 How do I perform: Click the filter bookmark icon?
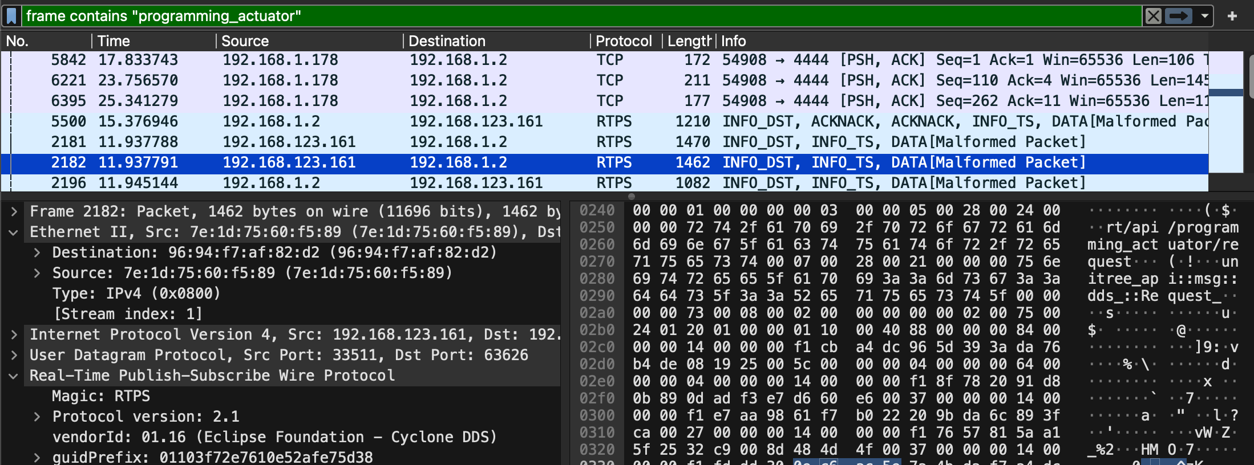click(x=11, y=16)
